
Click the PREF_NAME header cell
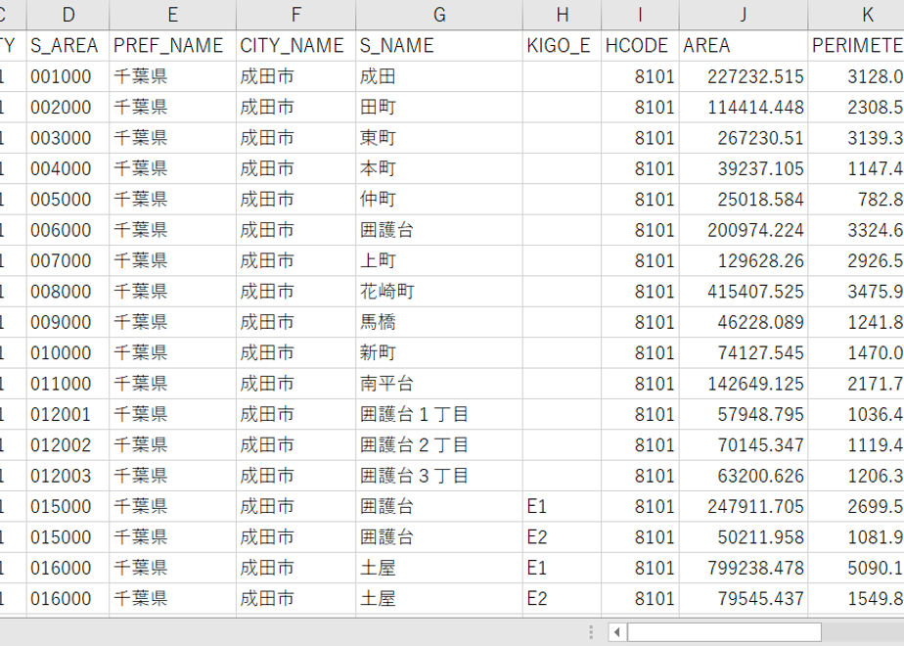(172, 46)
